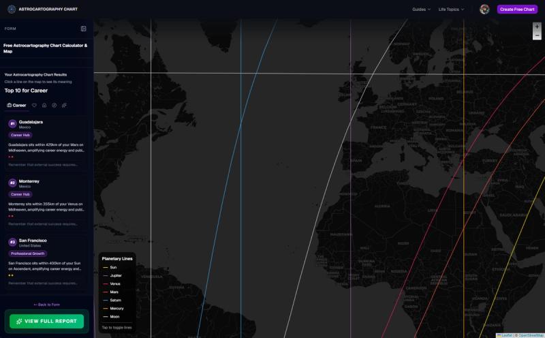
Task: Toggle Jupiter planetary line
Action: click(x=112, y=275)
